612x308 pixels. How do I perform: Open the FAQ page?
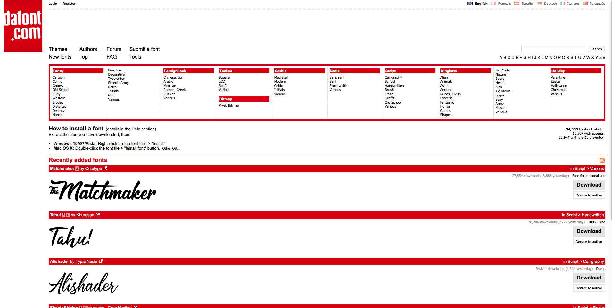(x=112, y=57)
